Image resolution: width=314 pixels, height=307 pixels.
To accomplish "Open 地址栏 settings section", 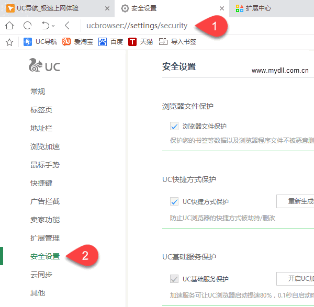I will coord(41,128).
